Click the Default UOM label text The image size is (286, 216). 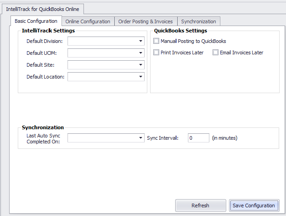coord(42,53)
